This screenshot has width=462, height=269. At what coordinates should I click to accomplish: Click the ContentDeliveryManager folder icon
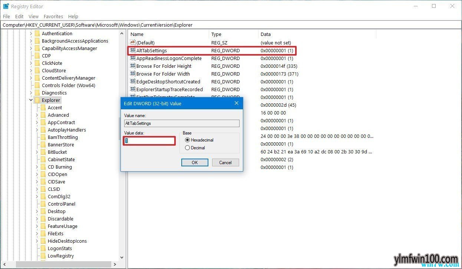37,78
